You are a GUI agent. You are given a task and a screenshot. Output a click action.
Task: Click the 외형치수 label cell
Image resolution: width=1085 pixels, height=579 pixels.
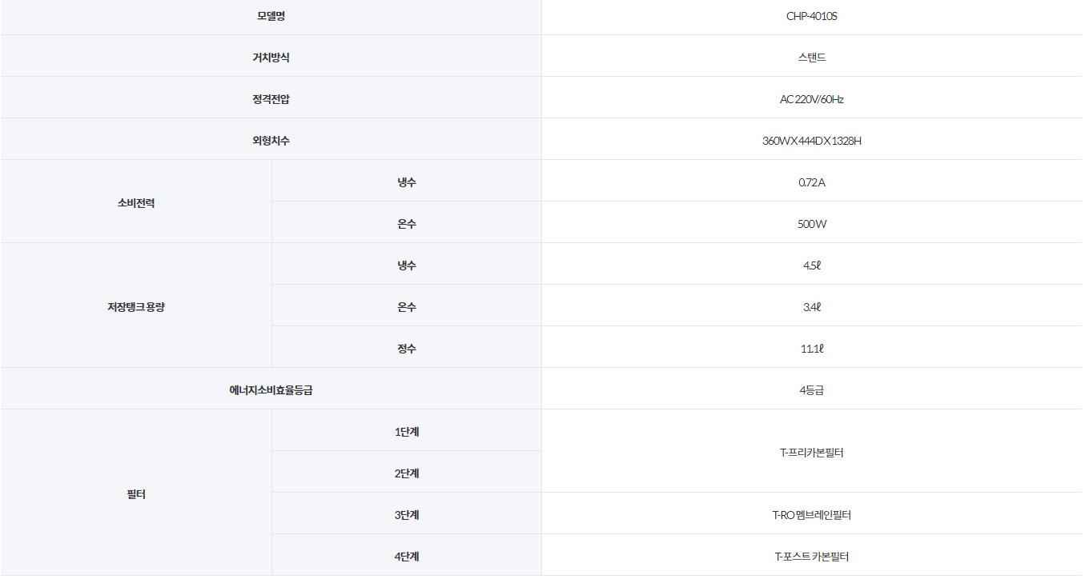(x=271, y=141)
